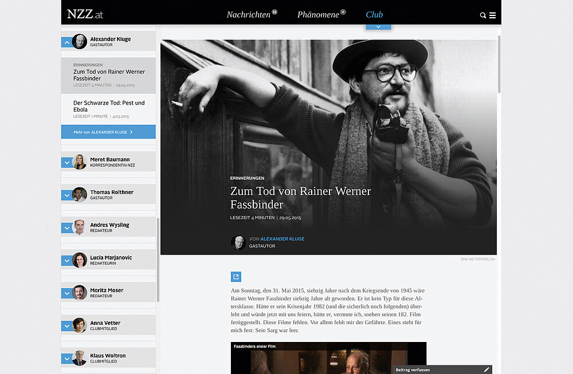Open the hamburger menu icon
This screenshot has height=374, width=573.
coord(492,15)
